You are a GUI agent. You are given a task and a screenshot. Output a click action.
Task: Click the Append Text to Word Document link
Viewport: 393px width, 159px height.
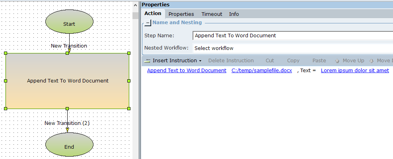pos(187,71)
